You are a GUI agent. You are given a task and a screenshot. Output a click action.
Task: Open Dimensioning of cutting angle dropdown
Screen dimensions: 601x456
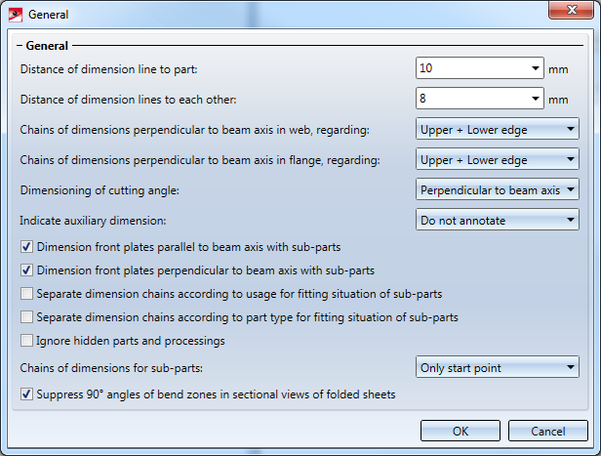click(x=571, y=189)
